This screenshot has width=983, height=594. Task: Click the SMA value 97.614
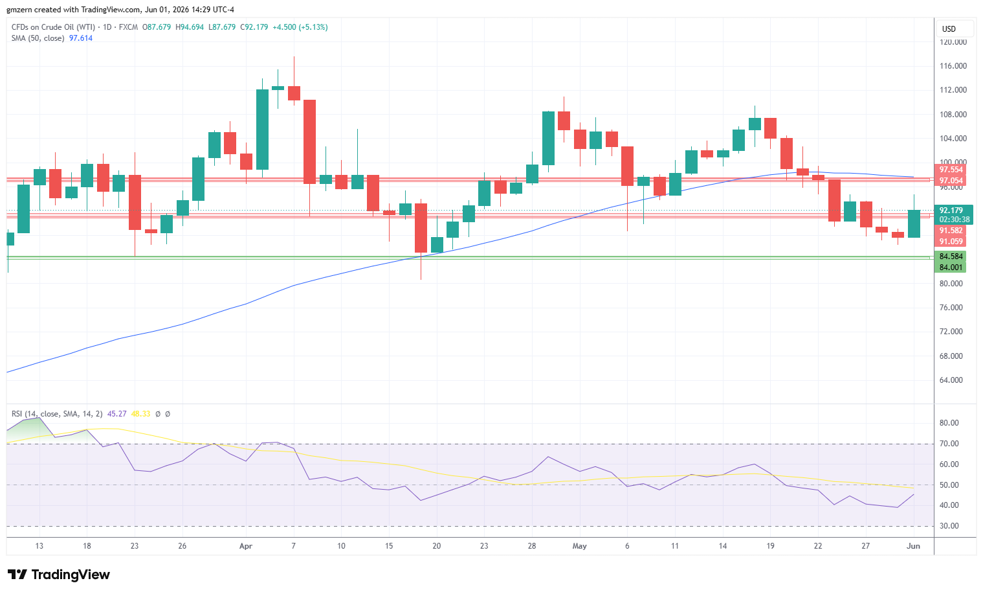pos(81,38)
